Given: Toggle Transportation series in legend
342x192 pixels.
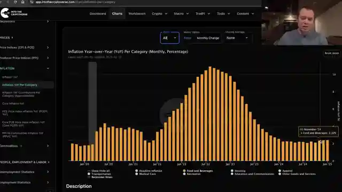Looking at the screenshot, I should pos(99,174).
